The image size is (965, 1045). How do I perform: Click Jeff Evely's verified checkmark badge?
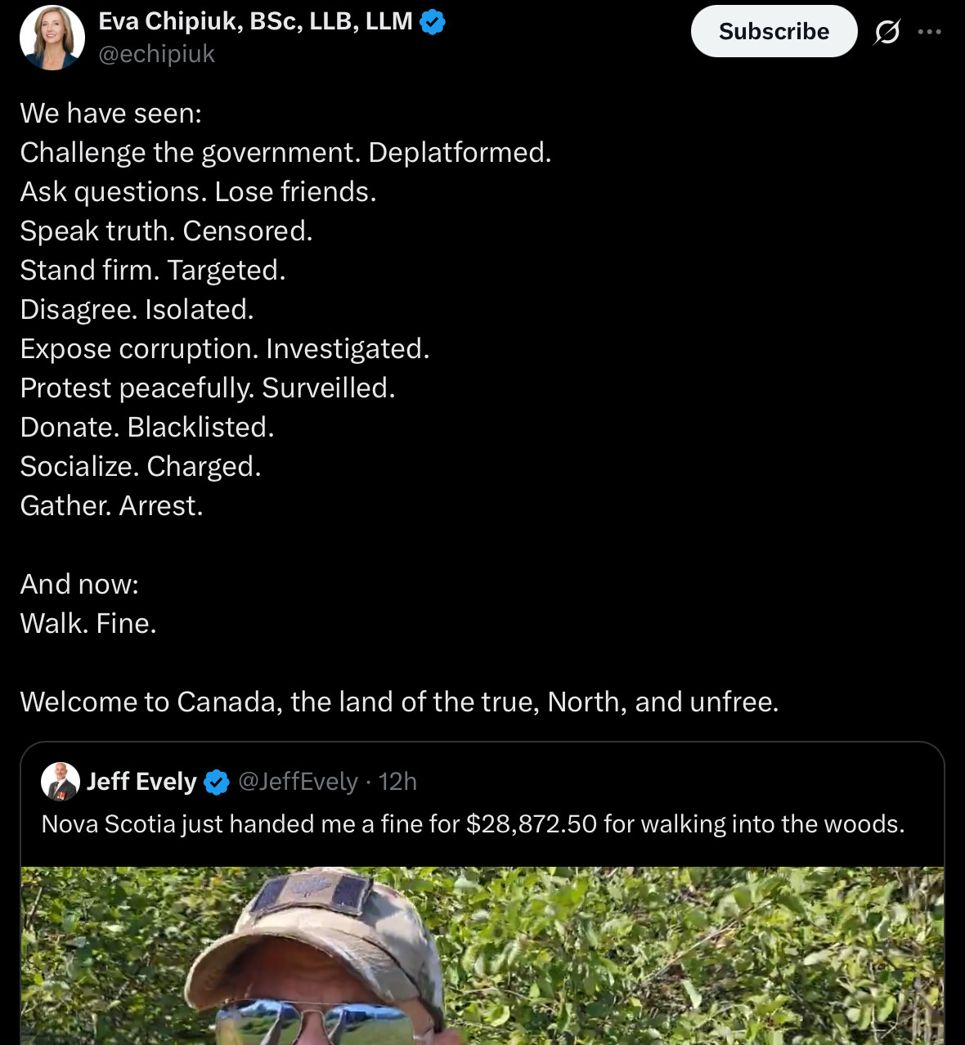coord(217,783)
